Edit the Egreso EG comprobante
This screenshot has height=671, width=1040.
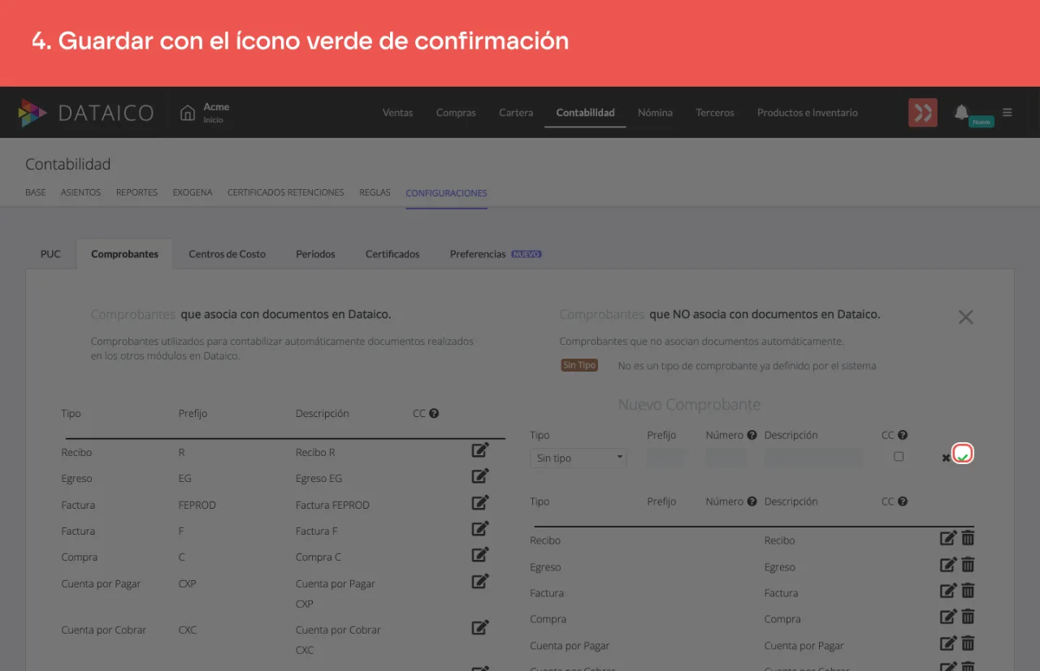480,475
